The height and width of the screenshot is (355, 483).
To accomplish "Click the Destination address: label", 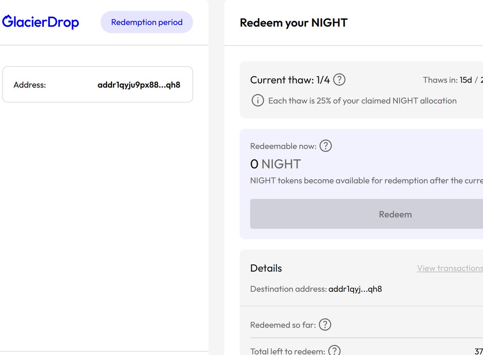I will tap(288, 289).
